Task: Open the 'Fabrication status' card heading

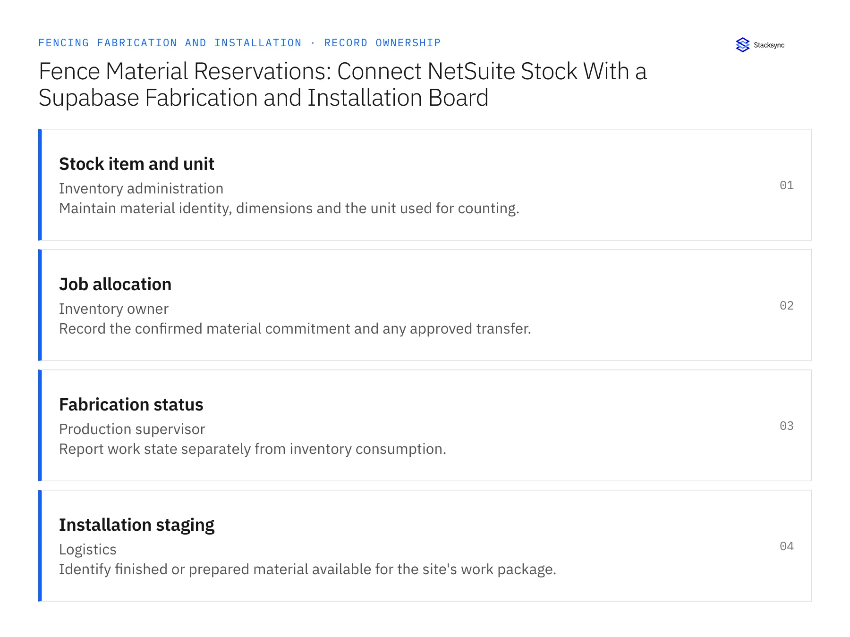Action: click(131, 404)
